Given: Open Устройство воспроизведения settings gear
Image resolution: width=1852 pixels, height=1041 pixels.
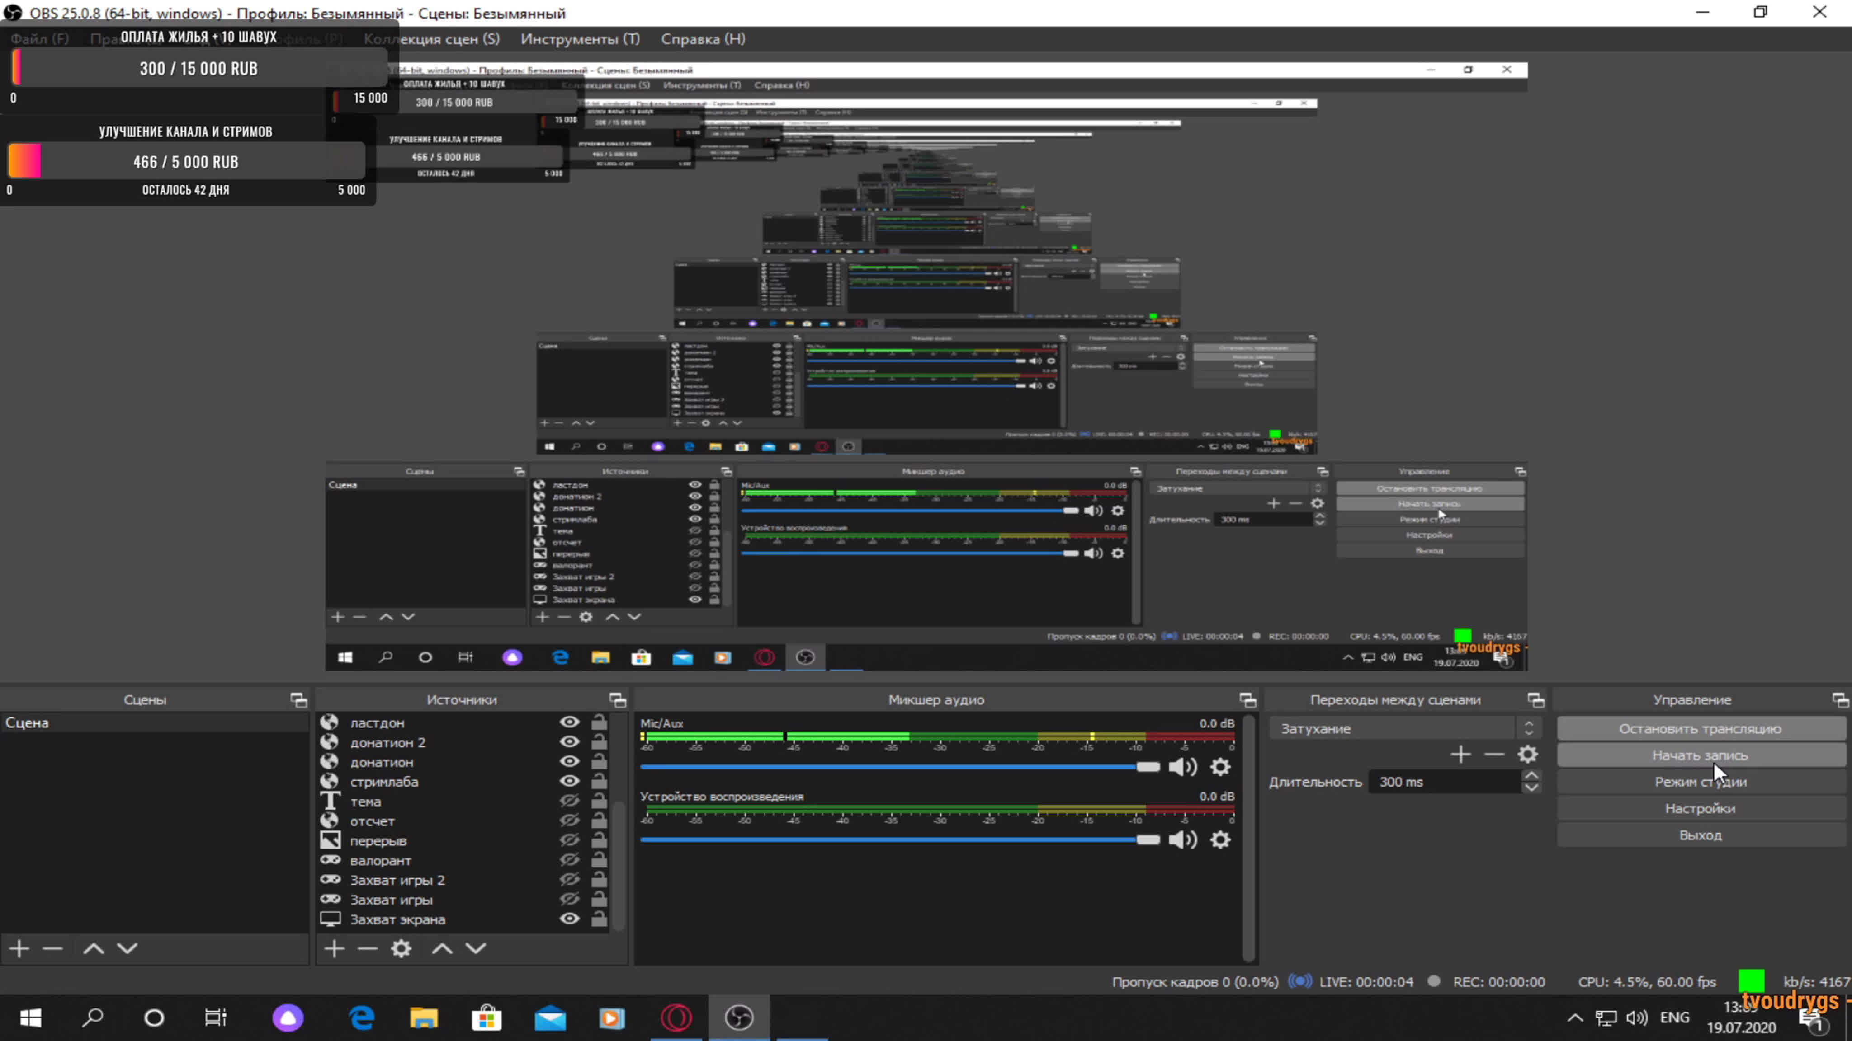Looking at the screenshot, I should pyautogui.click(x=1220, y=839).
